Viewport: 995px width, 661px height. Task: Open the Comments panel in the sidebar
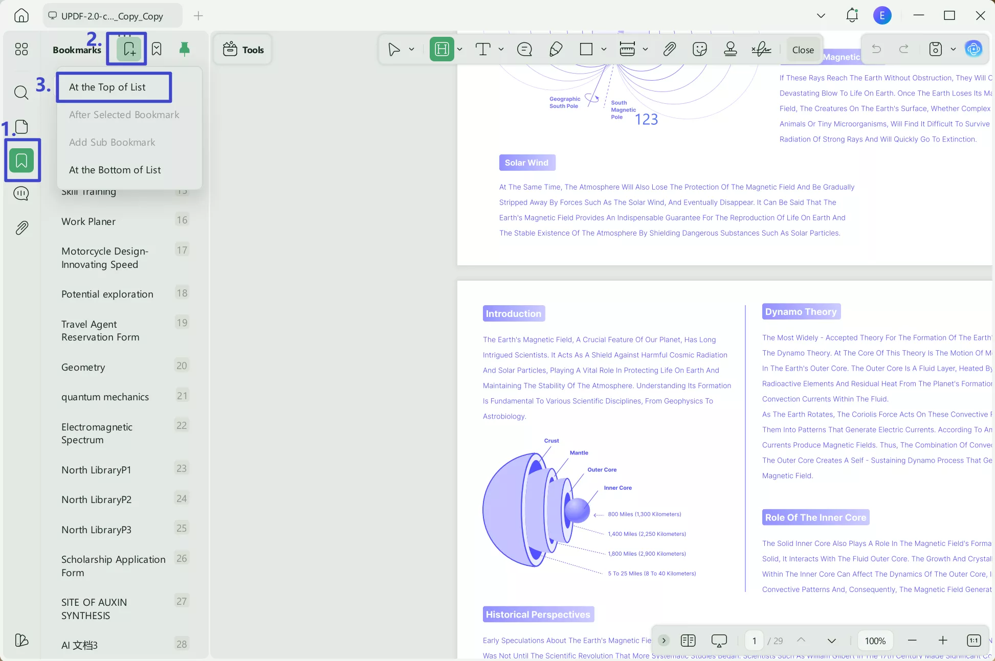(21, 193)
